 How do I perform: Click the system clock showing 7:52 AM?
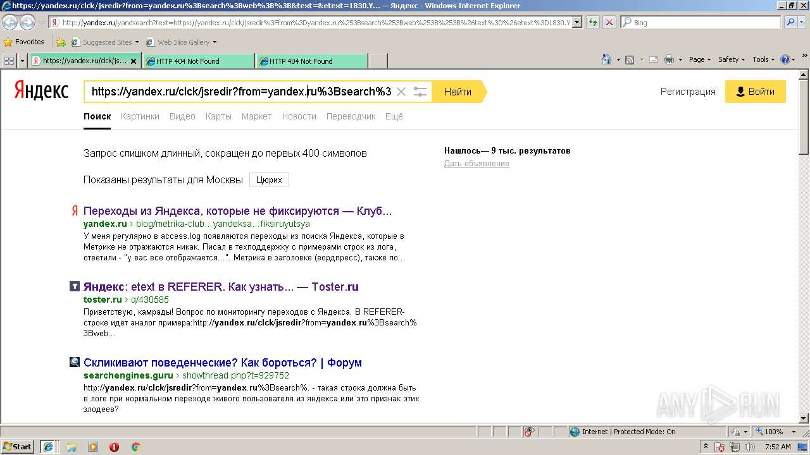pos(778,447)
